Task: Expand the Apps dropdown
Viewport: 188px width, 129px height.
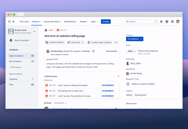Action: click(x=94, y=22)
